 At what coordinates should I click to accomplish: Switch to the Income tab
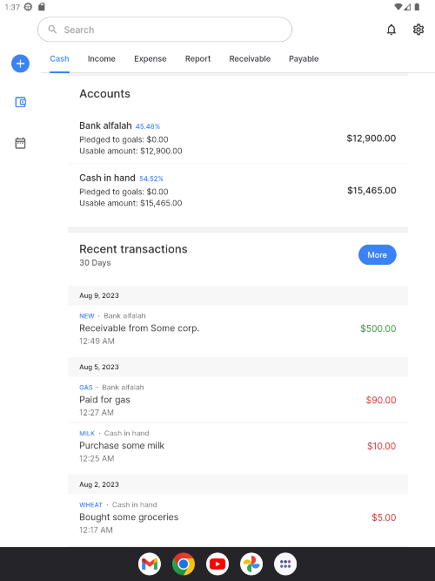pyautogui.click(x=102, y=59)
